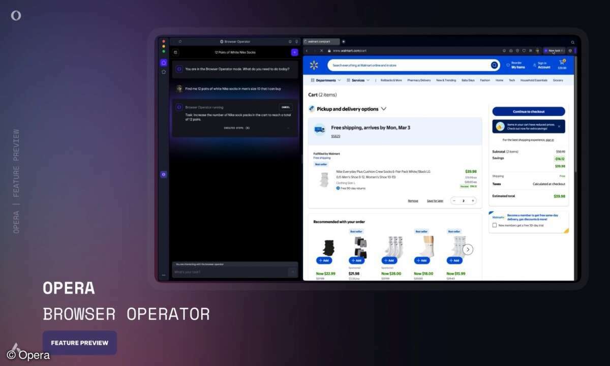Go back with the browser back arrow
Image resolution: width=610 pixels, height=366 pixels.
pyautogui.click(x=307, y=51)
